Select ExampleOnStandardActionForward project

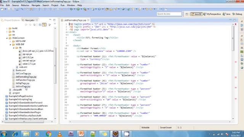26,103
